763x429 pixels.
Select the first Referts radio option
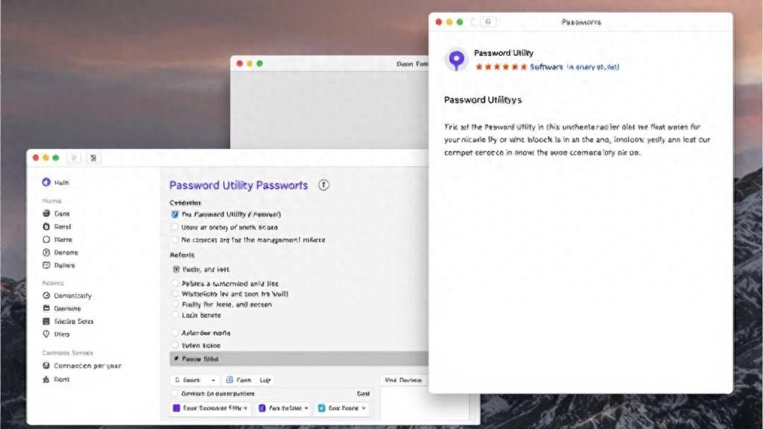(x=176, y=270)
